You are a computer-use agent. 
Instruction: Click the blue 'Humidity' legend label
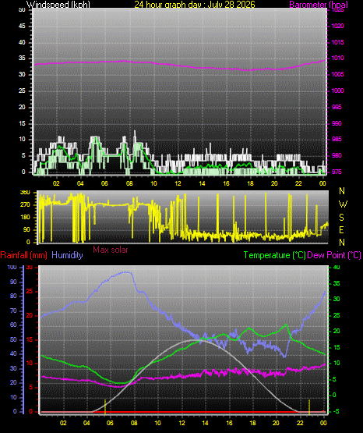click(x=67, y=255)
